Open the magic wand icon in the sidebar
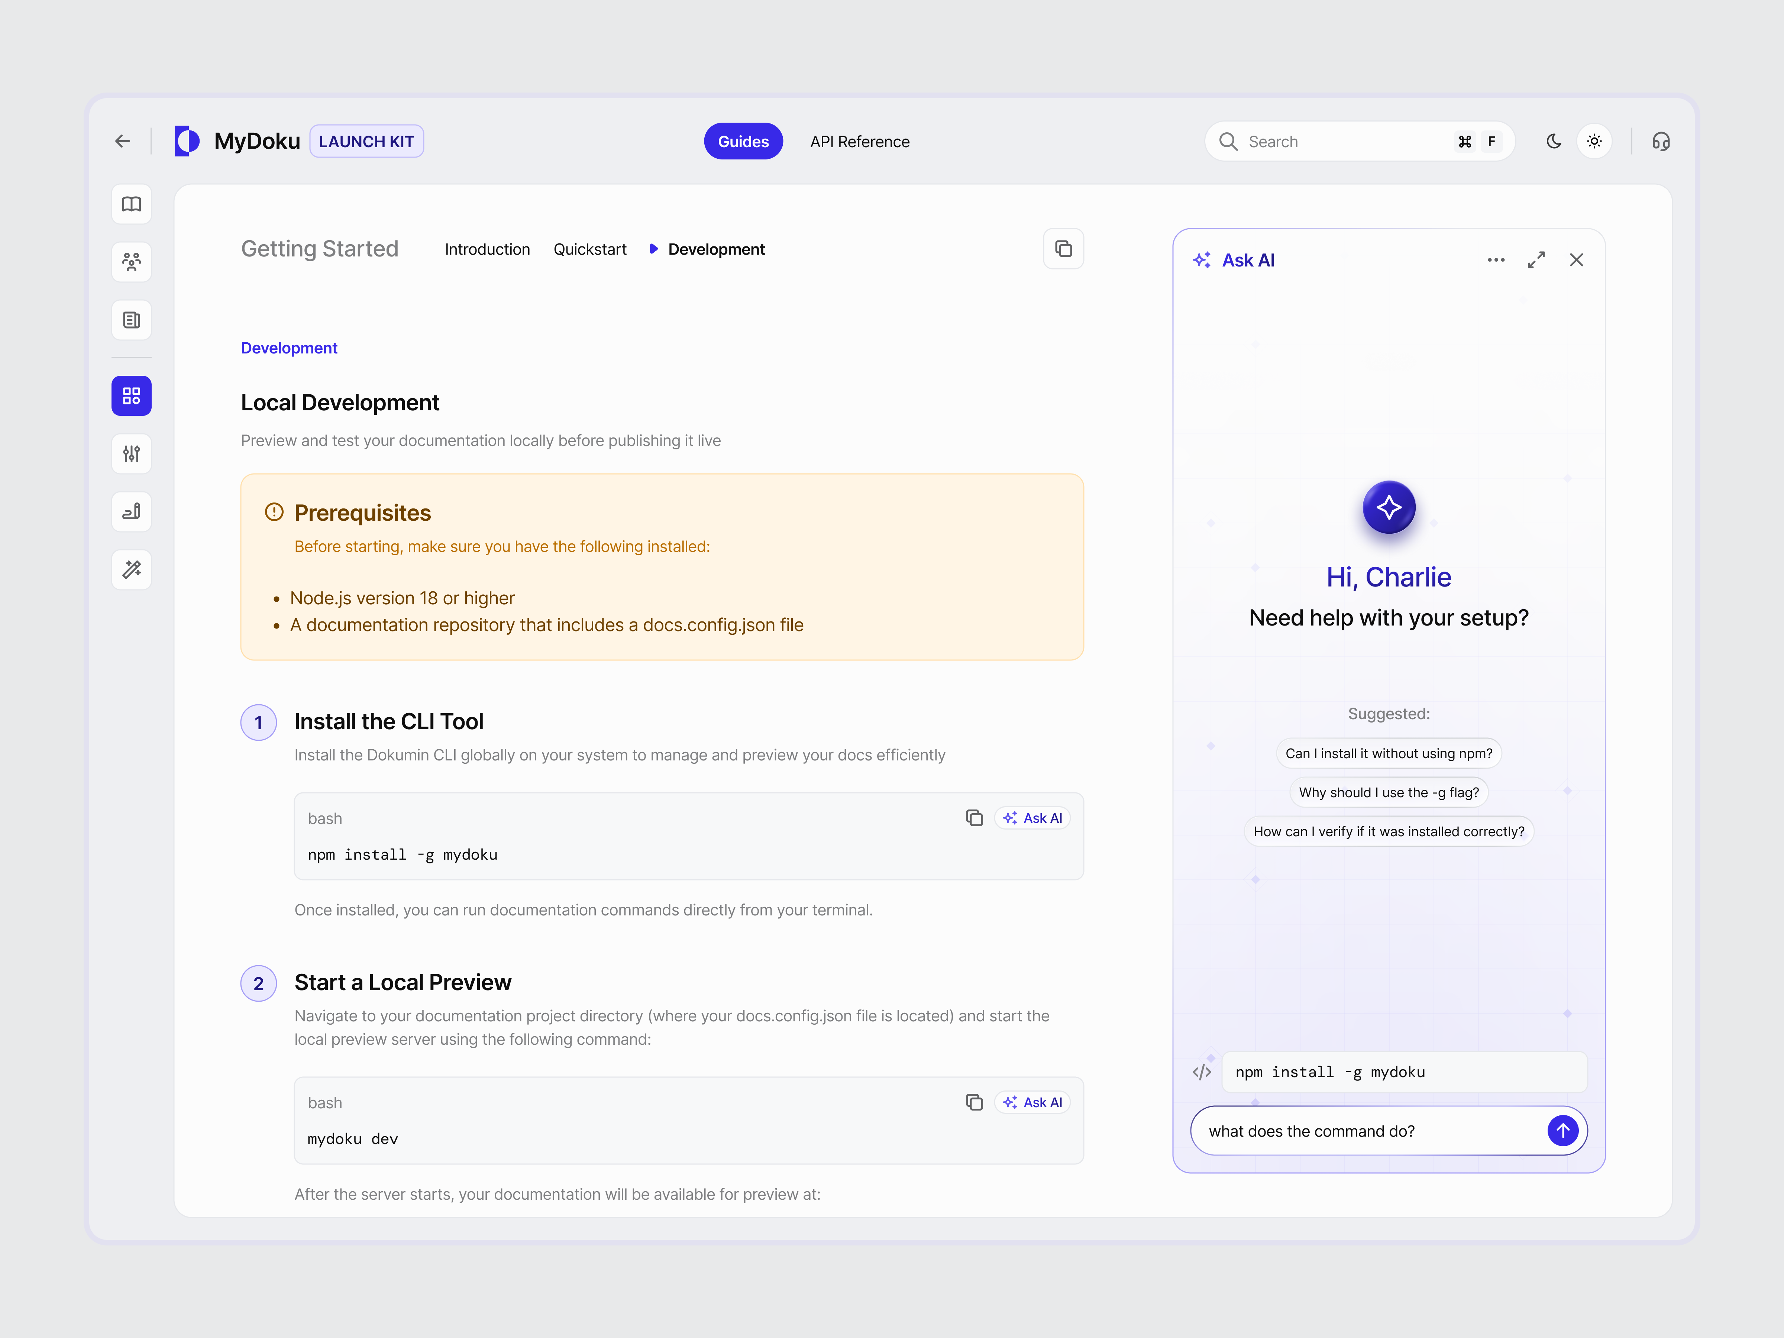The width and height of the screenshot is (1784, 1338). (x=131, y=569)
